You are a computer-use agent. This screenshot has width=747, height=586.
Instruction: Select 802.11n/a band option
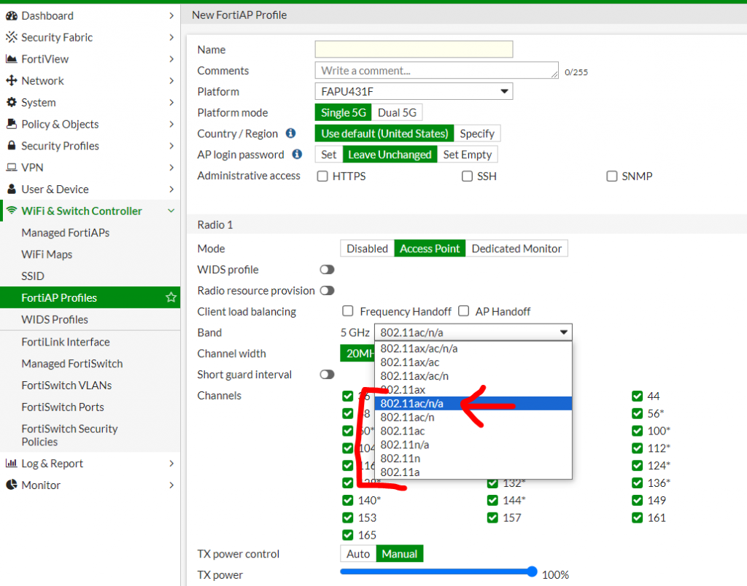(x=473, y=445)
